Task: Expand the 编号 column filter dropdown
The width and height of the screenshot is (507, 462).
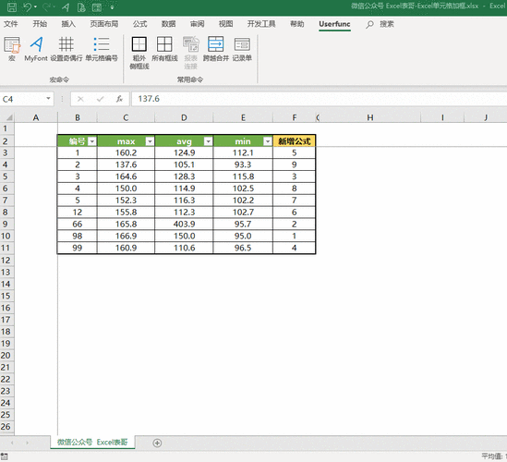Action: click(x=92, y=141)
